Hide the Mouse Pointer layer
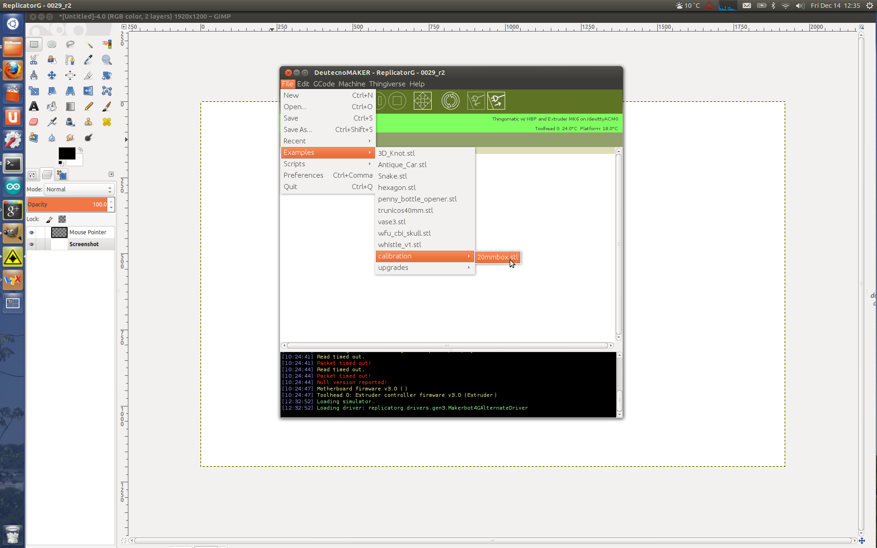The image size is (877, 548). (x=32, y=232)
